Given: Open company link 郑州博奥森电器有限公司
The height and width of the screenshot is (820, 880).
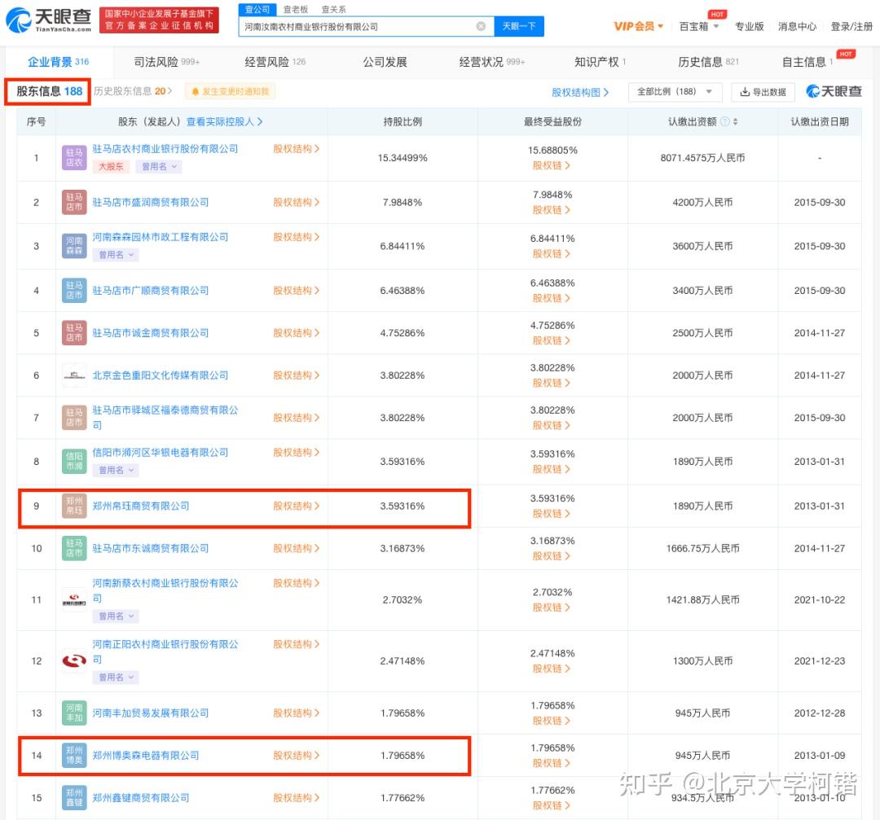Looking at the screenshot, I should (x=146, y=756).
